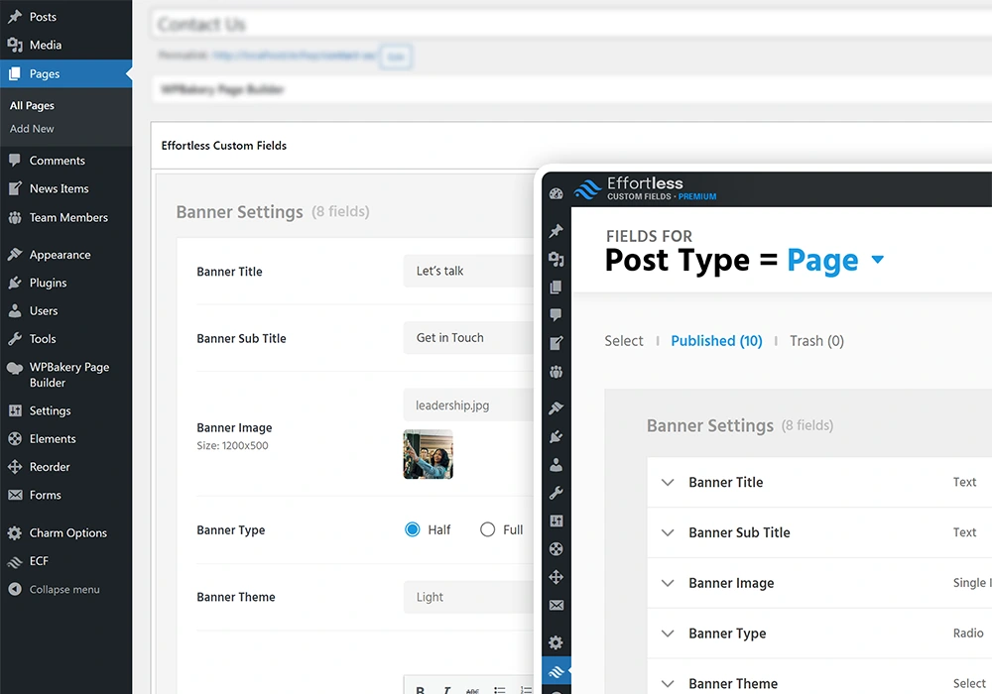
Task: Insert a bulleted list in the editor
Action: point(499,688)
